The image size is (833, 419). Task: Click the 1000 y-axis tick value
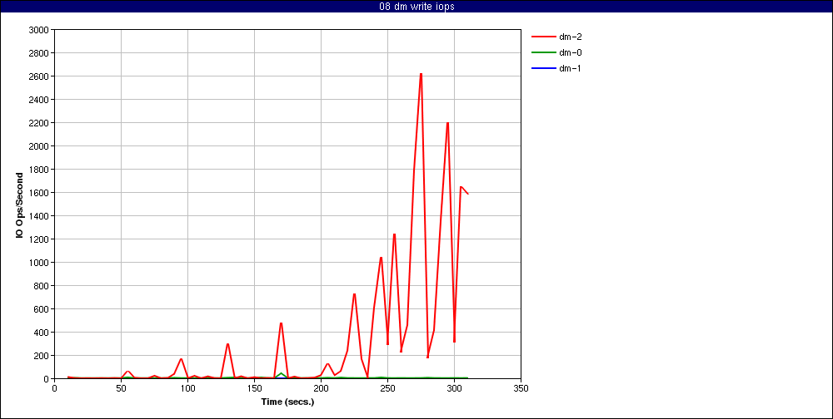[x=39, y=263]
